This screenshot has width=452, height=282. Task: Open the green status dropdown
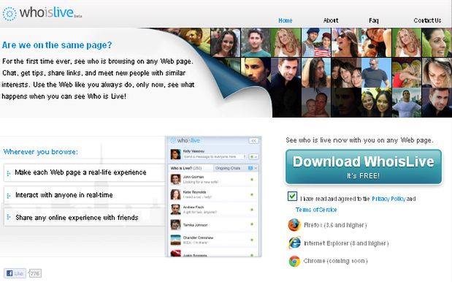253,156
